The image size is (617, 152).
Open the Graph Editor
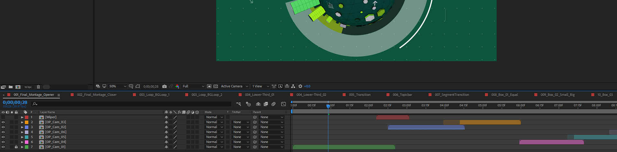click(x=283, y=104)
